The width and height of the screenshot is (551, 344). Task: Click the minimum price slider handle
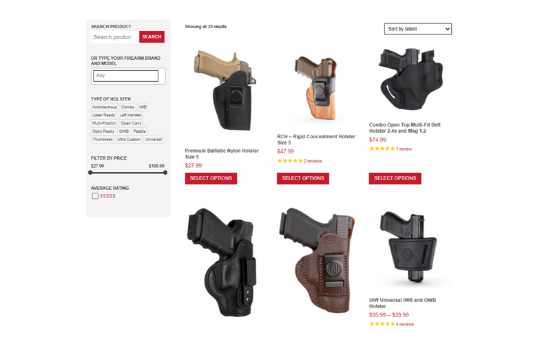pos(90,173)
